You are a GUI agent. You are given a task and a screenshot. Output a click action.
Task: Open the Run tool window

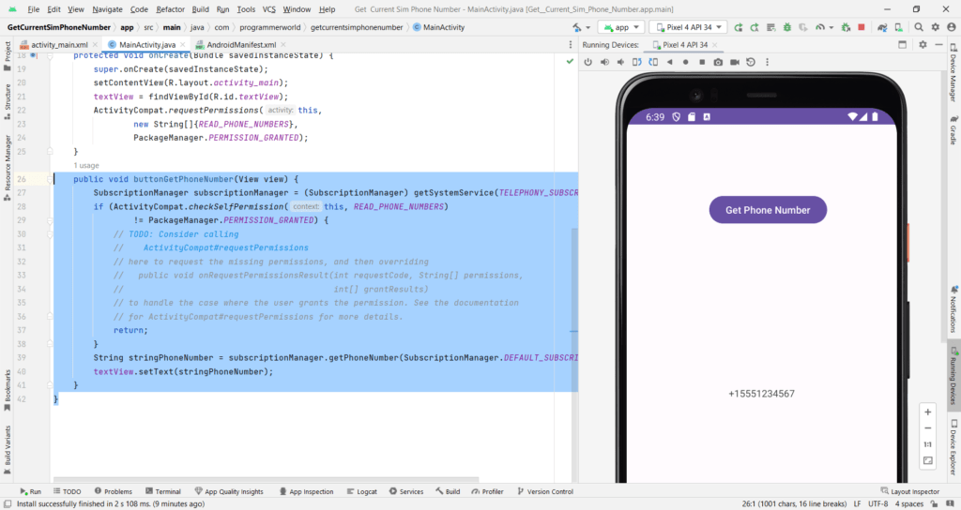point(30,491)
